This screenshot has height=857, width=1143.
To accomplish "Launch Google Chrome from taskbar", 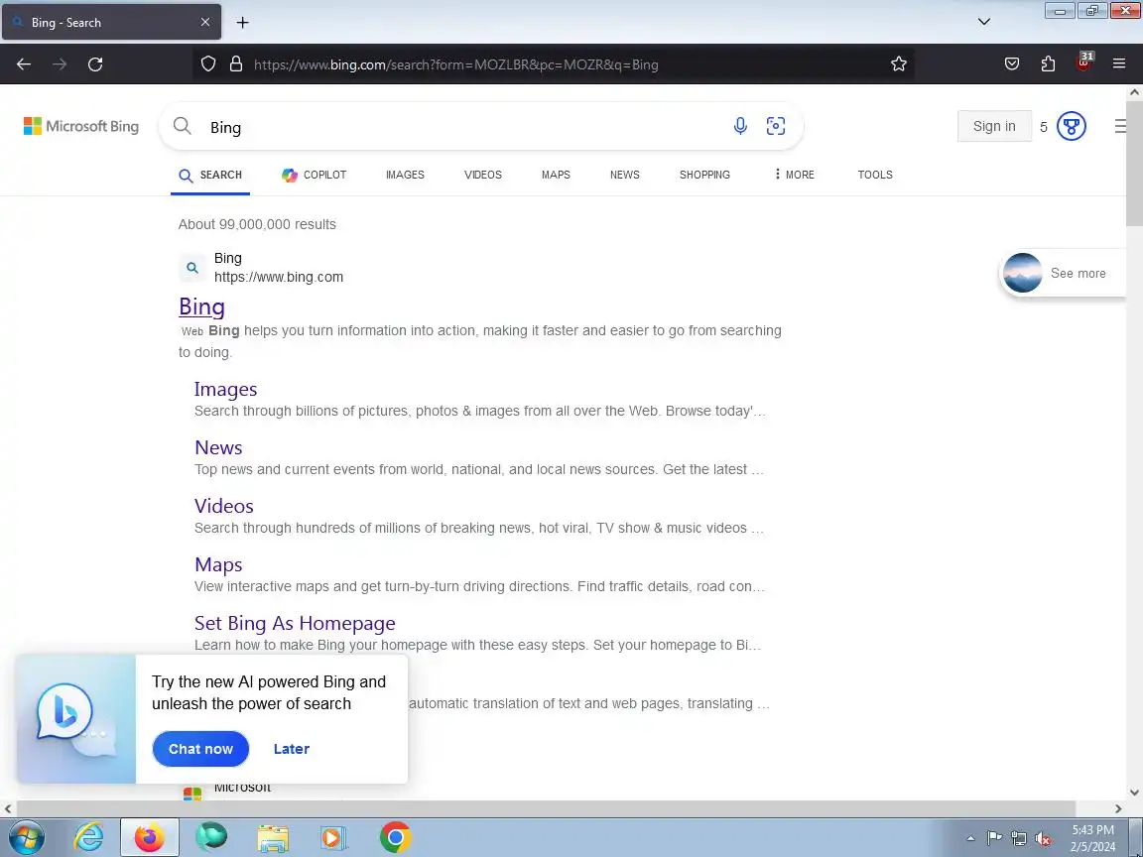I will 395,838.
